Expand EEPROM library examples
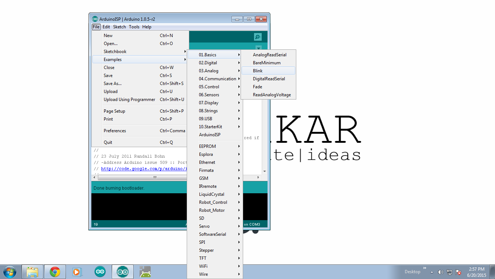This screenshot has width=495, height=279. pos(215,146)
